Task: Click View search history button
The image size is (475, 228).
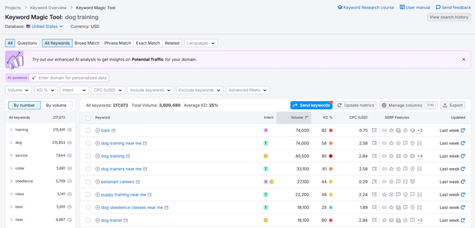Action: pos(449,17)
